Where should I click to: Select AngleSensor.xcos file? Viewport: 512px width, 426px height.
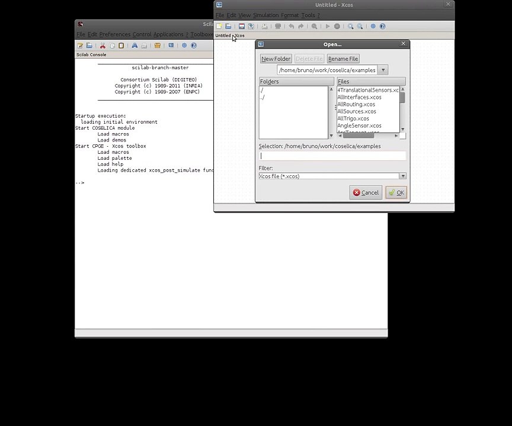(x=359, y=126)
